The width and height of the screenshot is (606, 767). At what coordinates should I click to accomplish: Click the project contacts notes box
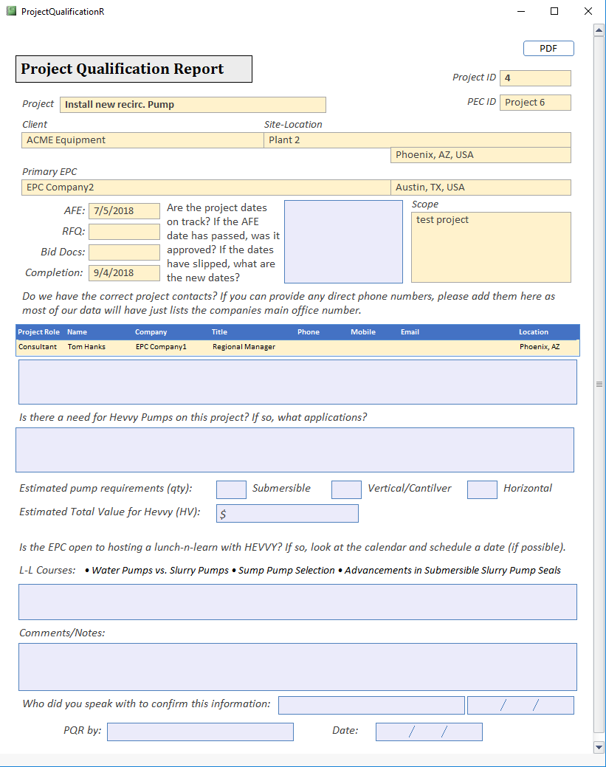pyautogui.click(x=297, y=382)
